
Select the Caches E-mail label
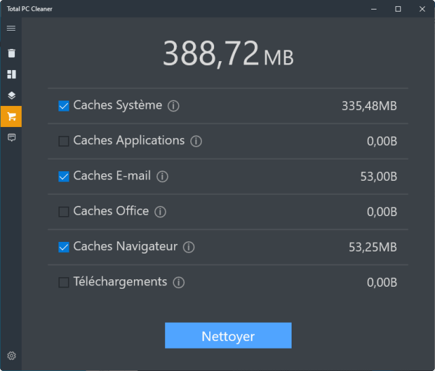pyautogui.click(x=112, y=176)
